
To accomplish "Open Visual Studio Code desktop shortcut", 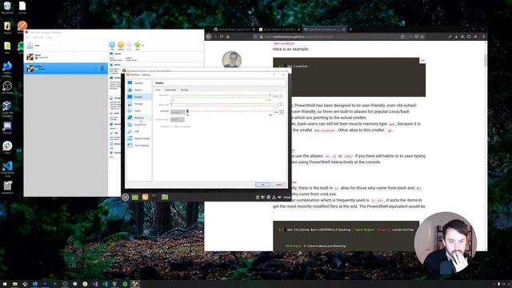I will (7, 169).
